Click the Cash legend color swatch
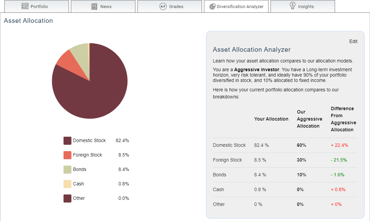Image resolution: width=370 pixels, height=221 pixels. 68,184
